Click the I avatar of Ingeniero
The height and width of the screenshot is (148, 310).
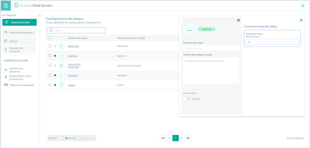[x=61, y=56]
